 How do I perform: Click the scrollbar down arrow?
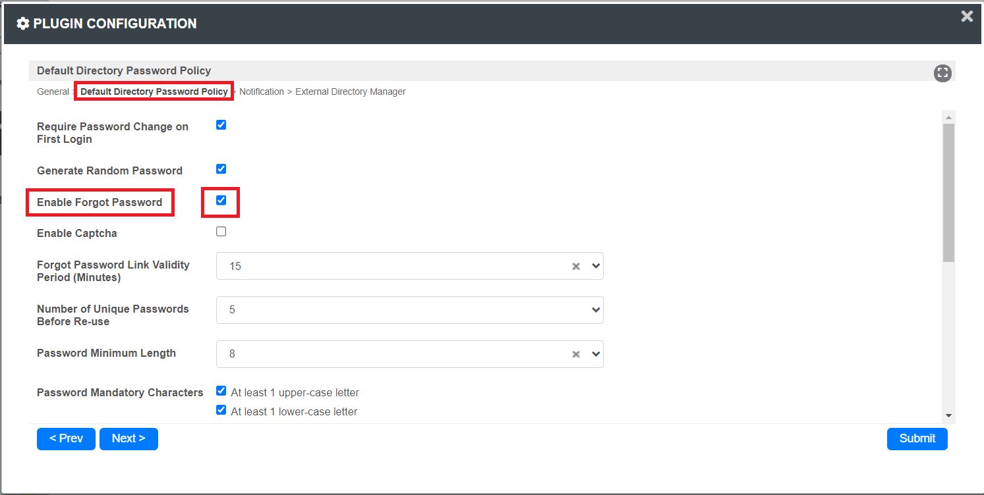pos(948,415)
